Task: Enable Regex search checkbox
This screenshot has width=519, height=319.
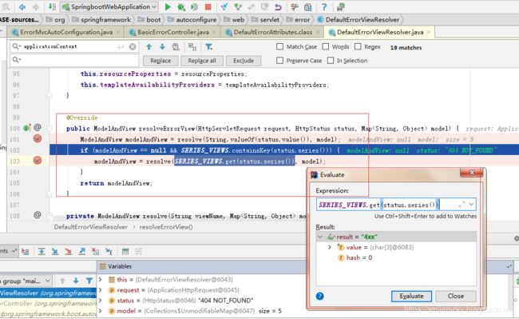Action: (x=358, y=46)
